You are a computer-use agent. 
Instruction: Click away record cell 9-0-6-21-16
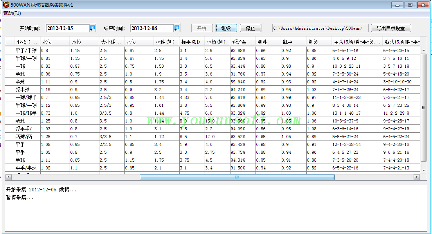tap(402, 152)
